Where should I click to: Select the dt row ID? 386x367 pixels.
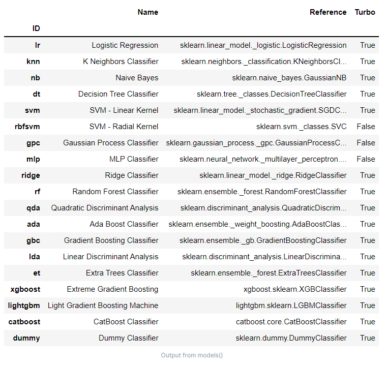[37, 94]
